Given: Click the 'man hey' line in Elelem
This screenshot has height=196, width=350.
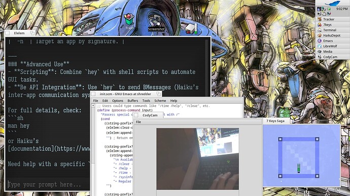Looking at the screenshot, I should click(x=19, y=126).
